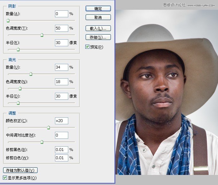Click 存储(S)... to save settings
Screen dimensions: 218x185
tap(98, 37)
